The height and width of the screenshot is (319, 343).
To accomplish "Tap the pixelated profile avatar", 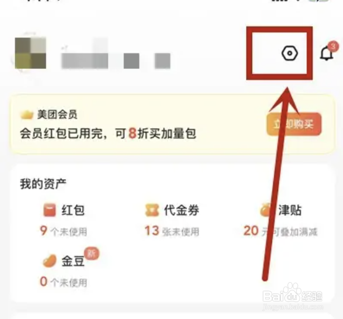I will coord(30,53).
